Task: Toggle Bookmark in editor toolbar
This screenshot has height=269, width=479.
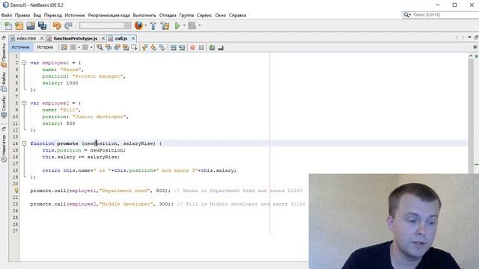Action: (162, 47)
